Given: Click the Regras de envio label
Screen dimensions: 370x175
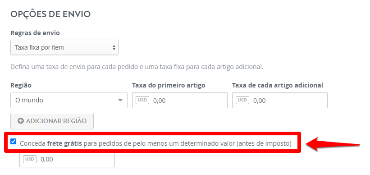Looking at the screenshot, I should click(35, 33).
